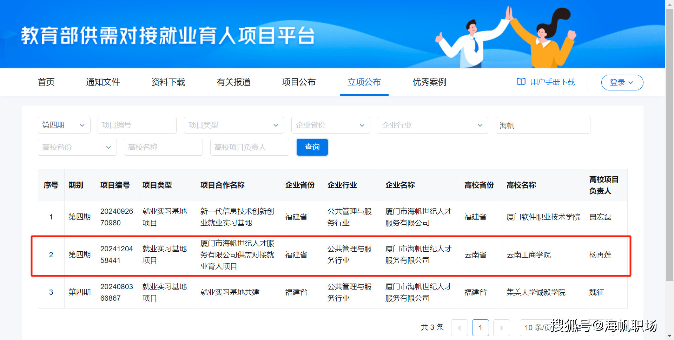
Task: Open the 10 条/页 page size dropdown
Action: (x=542, y=328)
